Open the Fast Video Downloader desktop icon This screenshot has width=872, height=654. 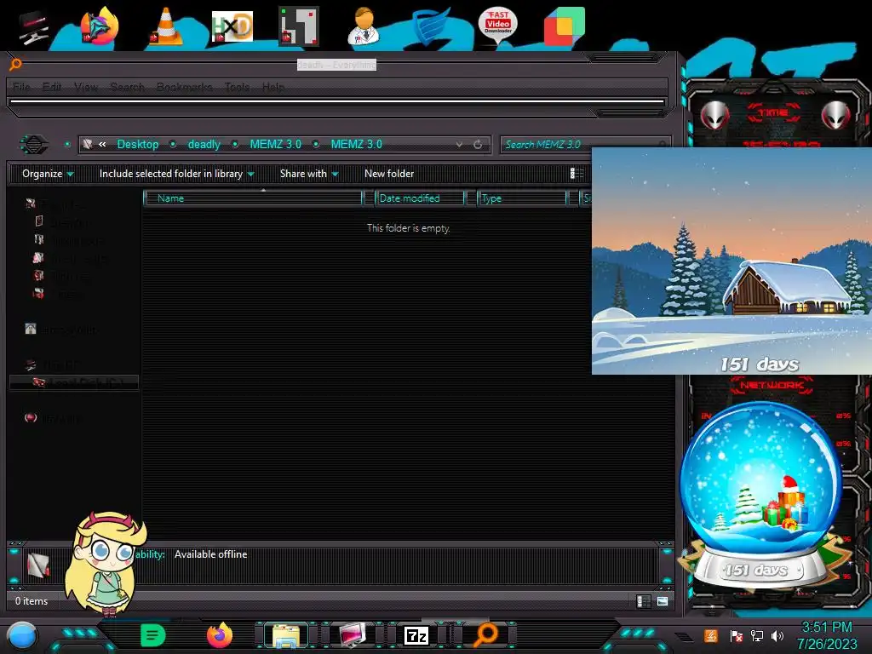pyautogui.click(x=497, y=25)
